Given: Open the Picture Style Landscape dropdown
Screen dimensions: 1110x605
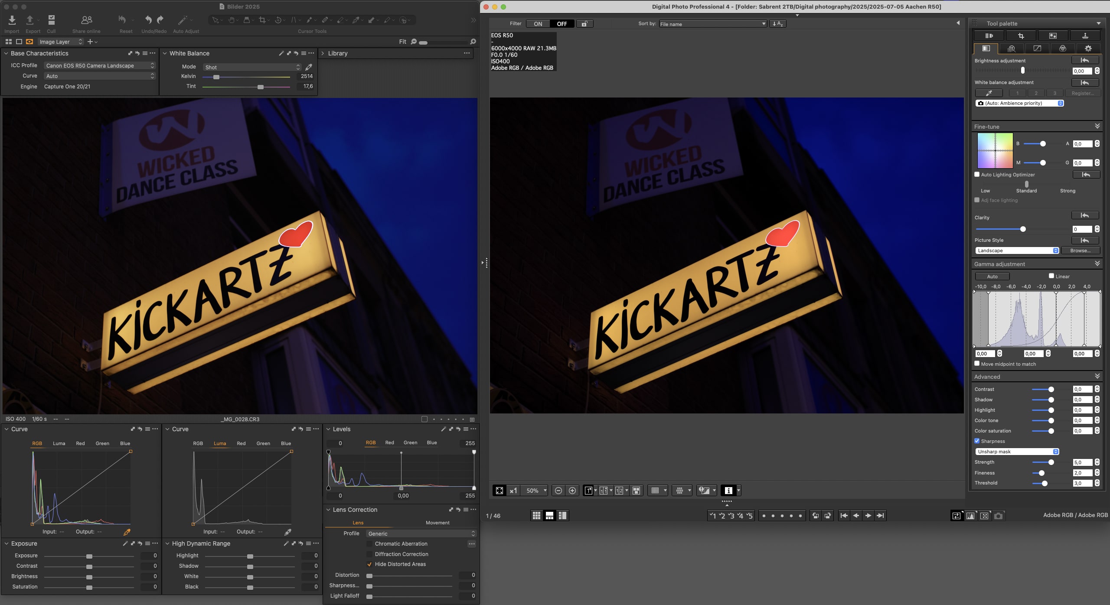Looking at the screenshot, I should (x=1016, y=250).
